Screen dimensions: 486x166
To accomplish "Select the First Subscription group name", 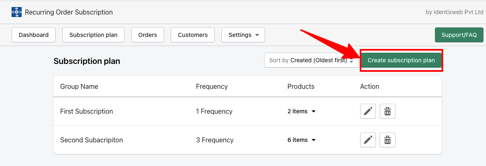I will pyautogui.click(x=86, y=111).
